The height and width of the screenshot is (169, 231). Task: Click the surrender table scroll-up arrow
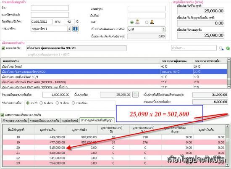(227, 126)
